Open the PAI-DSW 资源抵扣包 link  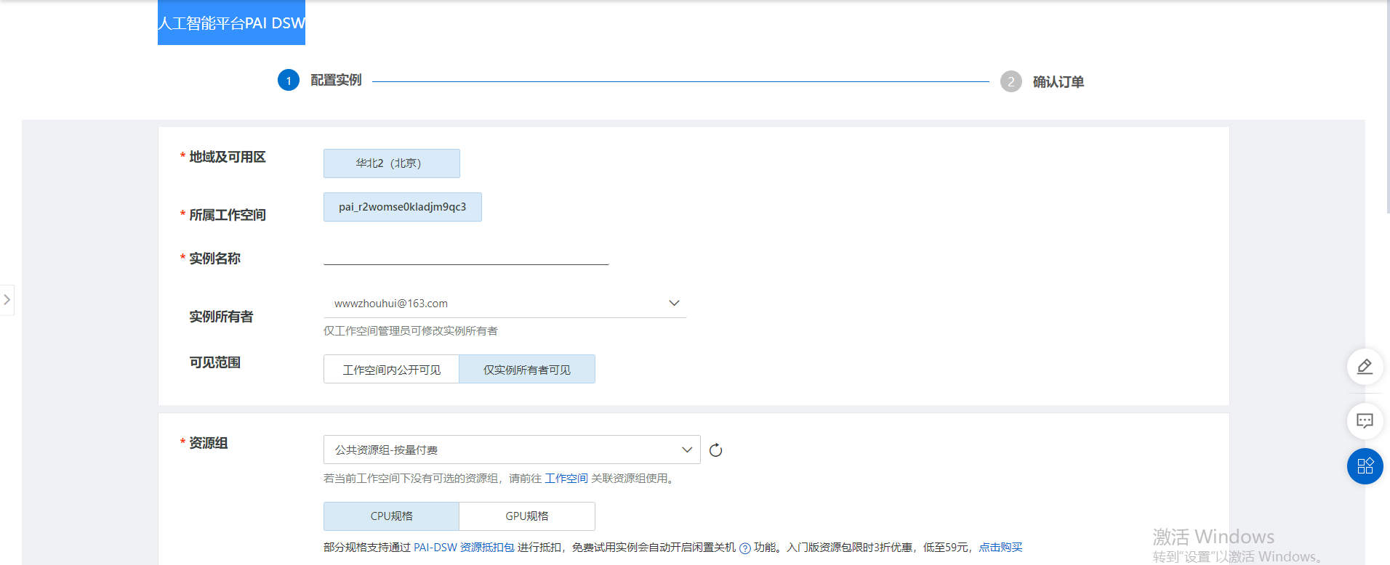coord(464,548)
